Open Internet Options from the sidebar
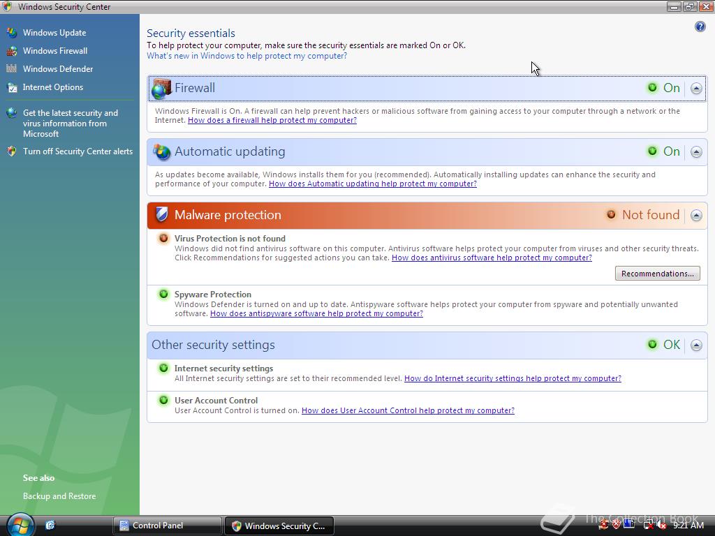Image resolution: width=715 pixels, height=536 pixels. click(53, 87)
